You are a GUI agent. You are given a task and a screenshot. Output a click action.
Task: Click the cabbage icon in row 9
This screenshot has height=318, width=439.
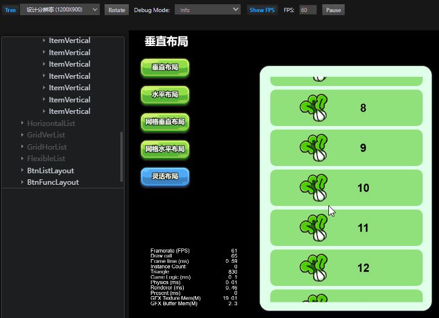click(314, 148)
